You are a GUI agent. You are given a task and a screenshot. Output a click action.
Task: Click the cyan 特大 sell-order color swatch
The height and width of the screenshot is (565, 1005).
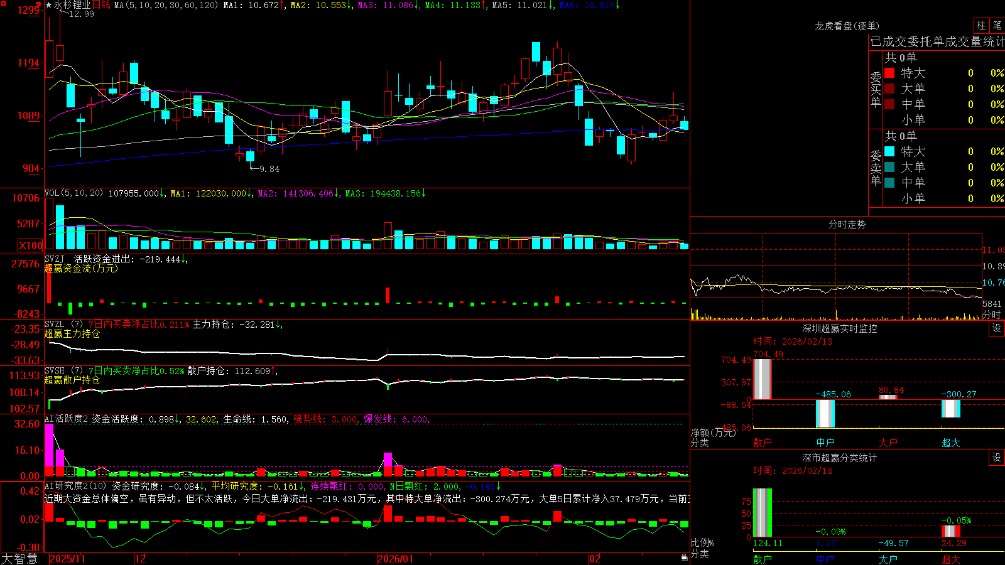pos(889,151)
